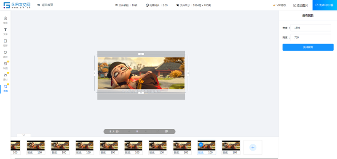Image resolution: width=337 pixels, height=159 pixels.
Task: Click 完成裁剪 to finish cropping
Action: 308,47
